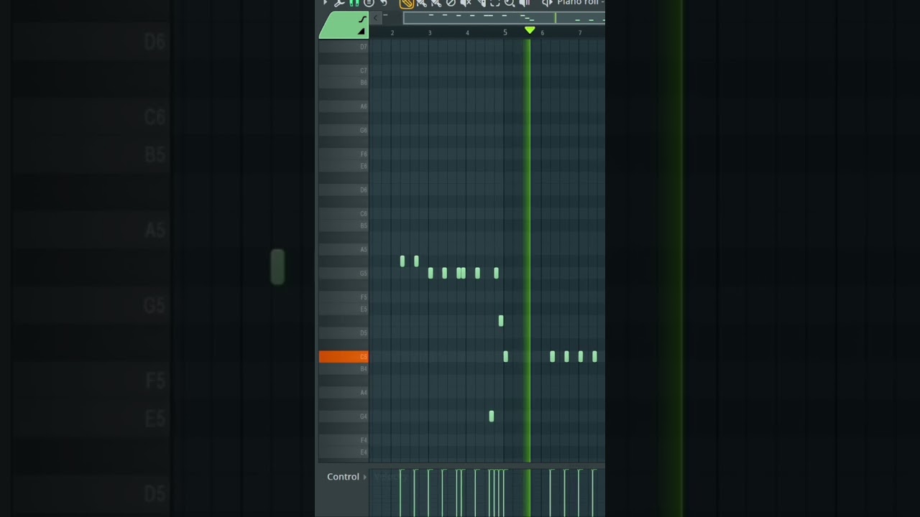Select the first G5 note at bar 3
This screenshot has height=517, width=920.
coord(431,273)
